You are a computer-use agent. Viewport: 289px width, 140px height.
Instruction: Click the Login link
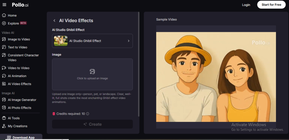click(246, 5)
